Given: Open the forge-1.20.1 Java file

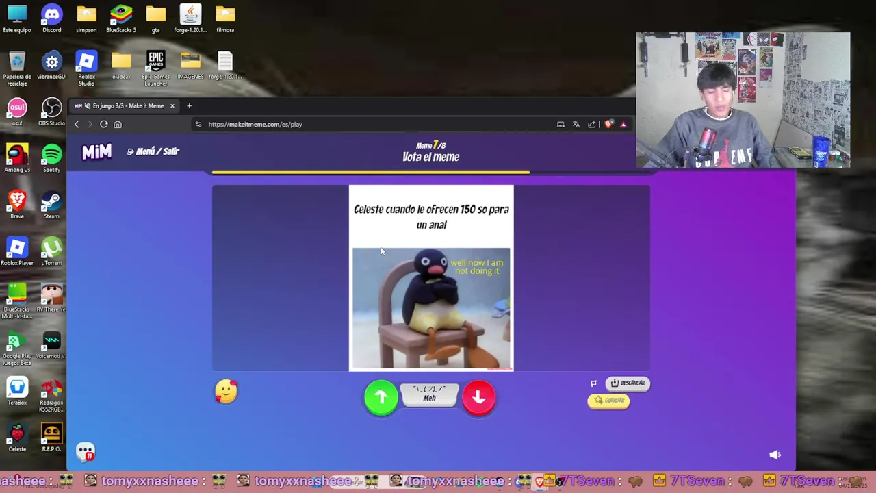Looking at the screenshot, I should coord(190,18).
